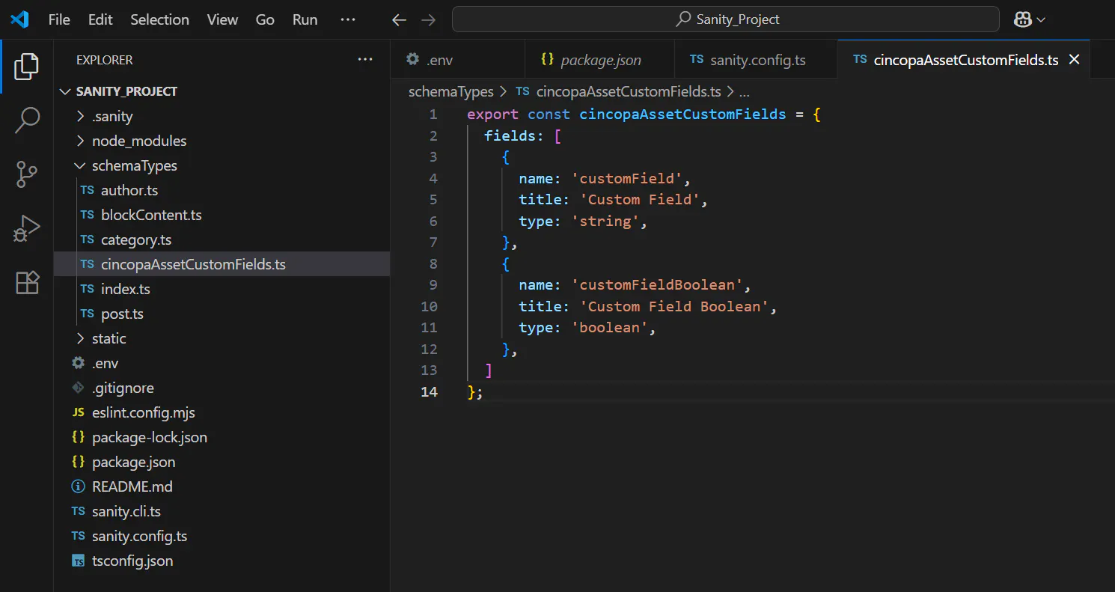Screen dimensions: 1115x592
Task: Expand the .sanity folder
Action: (222, 116)
